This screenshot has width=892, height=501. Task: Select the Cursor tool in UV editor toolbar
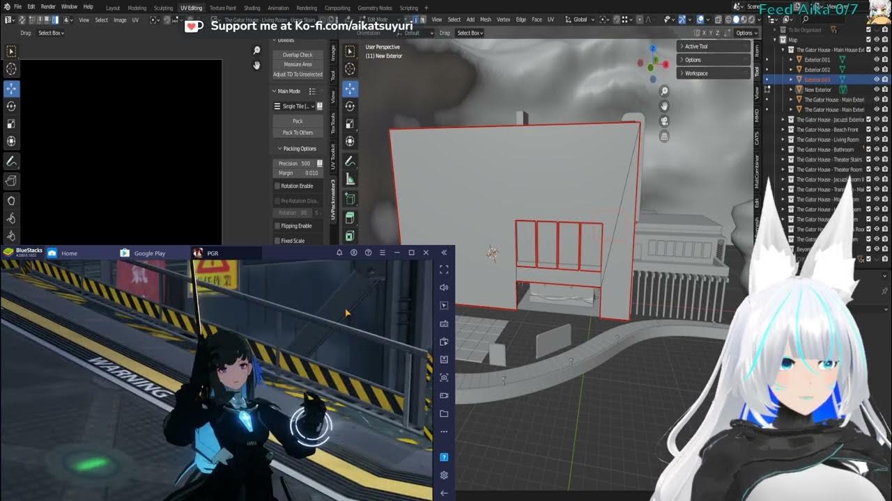click(x=11, y=69)
